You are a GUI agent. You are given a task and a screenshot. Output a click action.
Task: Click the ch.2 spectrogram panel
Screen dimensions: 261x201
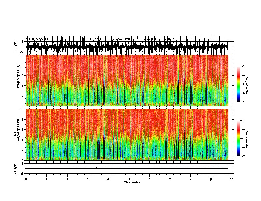tap(127, 135)
